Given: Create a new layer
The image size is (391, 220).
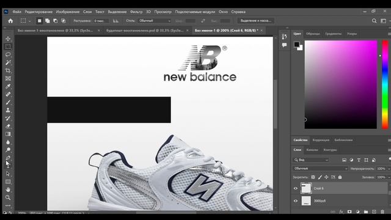Looking at the screenshot, I should 374,212.
